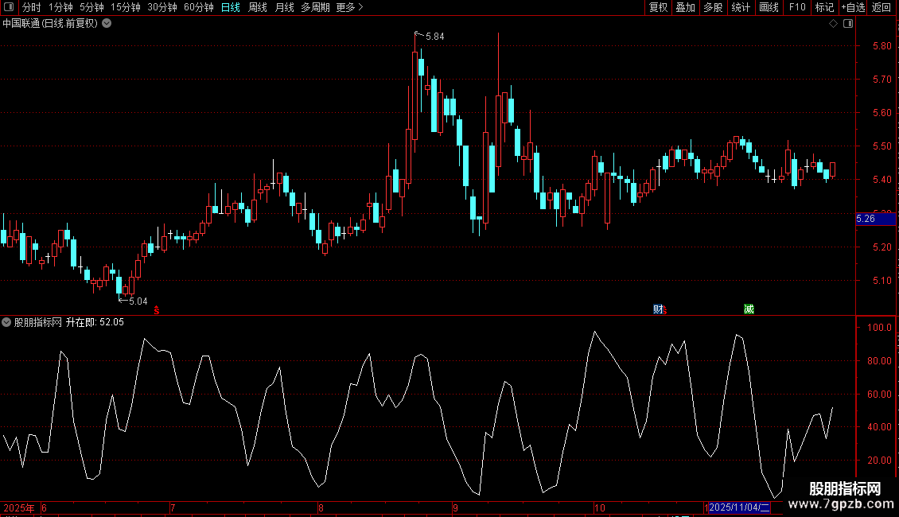Click the 2025年 year label on time axis
Screen dimensions: 899x517
(x=19, y=507)
